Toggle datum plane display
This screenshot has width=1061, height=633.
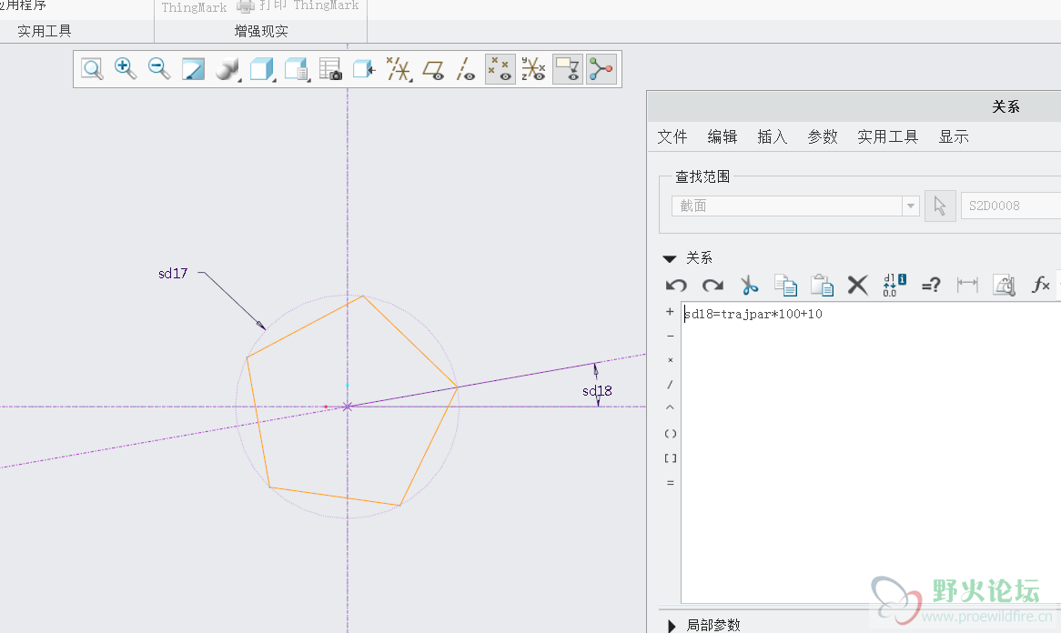tap(433, 69)
